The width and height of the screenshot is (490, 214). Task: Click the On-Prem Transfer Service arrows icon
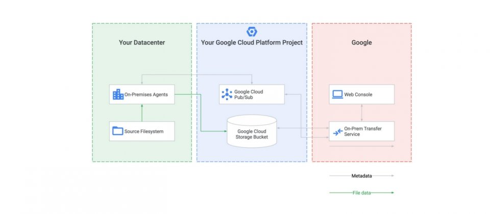pos(338,132)
